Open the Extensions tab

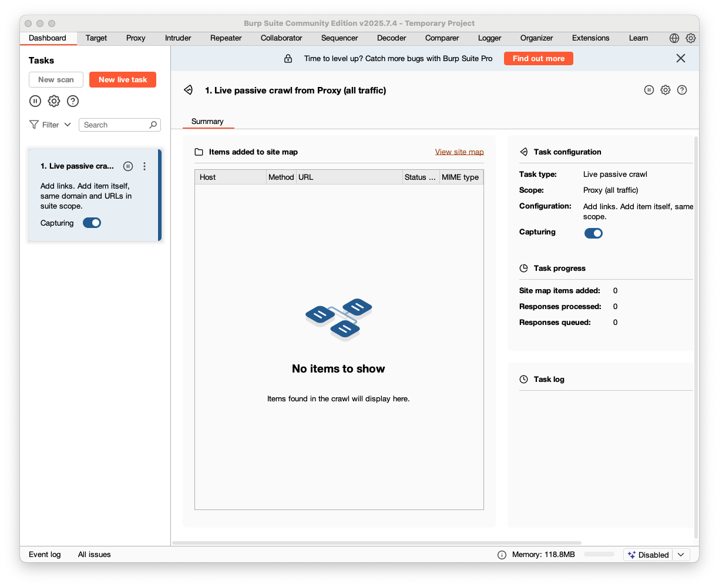591,38
